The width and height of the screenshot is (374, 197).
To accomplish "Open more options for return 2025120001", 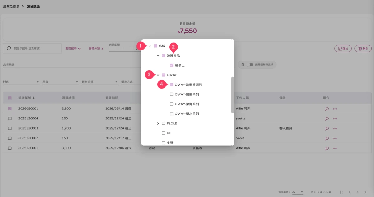I will point(335,148).
